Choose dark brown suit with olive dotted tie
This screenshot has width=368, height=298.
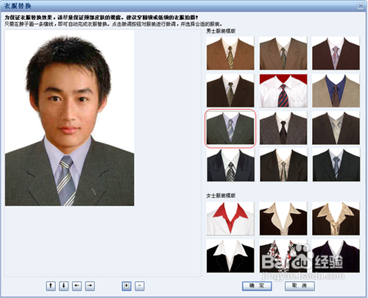230,91
